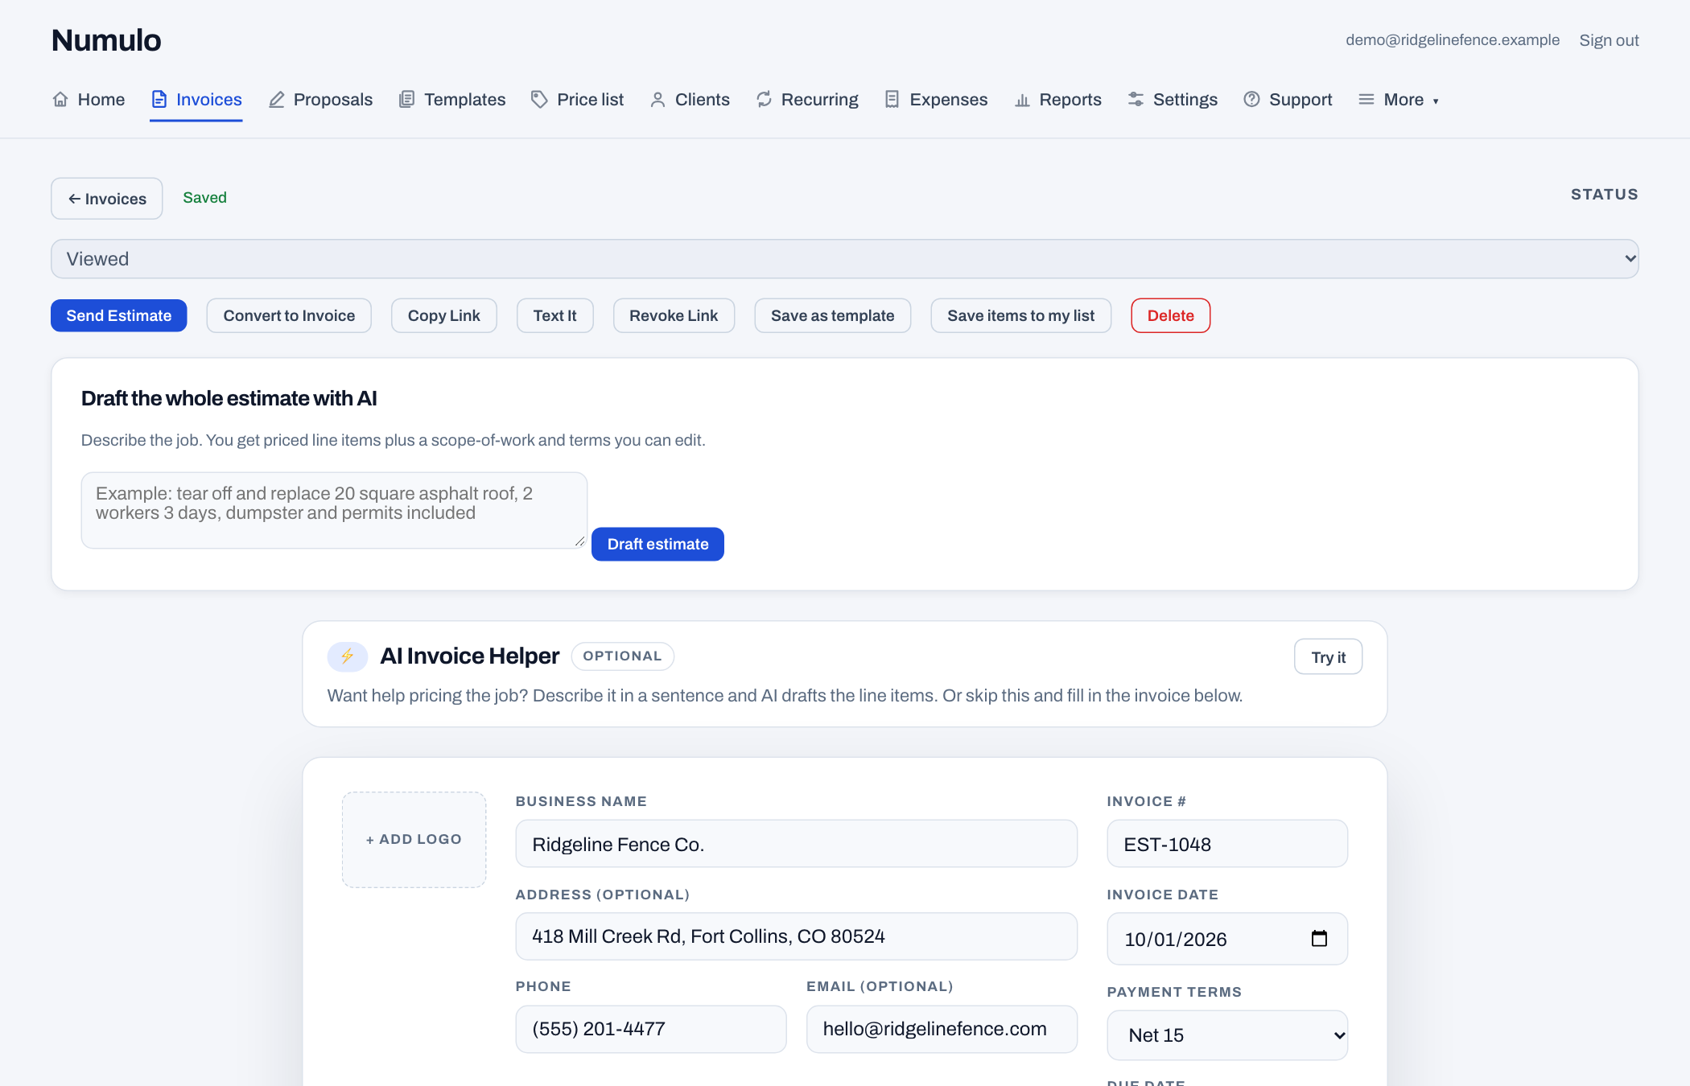Click the Clients person icon
The width and height of the screenshot is (1690, 1086).
(x=657, y=100)
